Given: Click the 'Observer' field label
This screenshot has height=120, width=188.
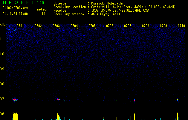Looking at the screenshot, I should 61,3.
